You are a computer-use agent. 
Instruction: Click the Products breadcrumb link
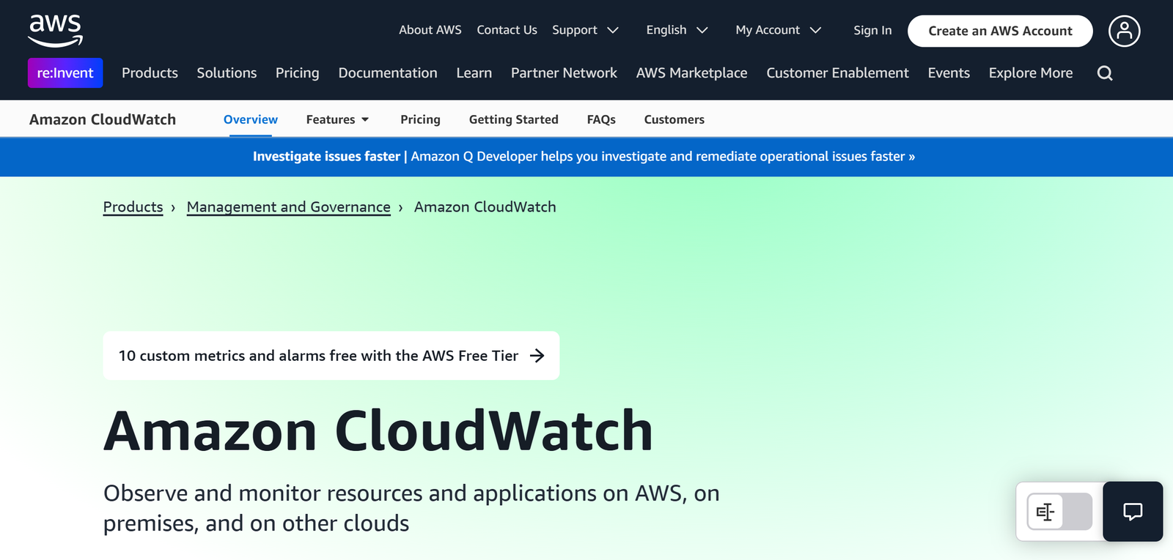(x=133, y=207)
